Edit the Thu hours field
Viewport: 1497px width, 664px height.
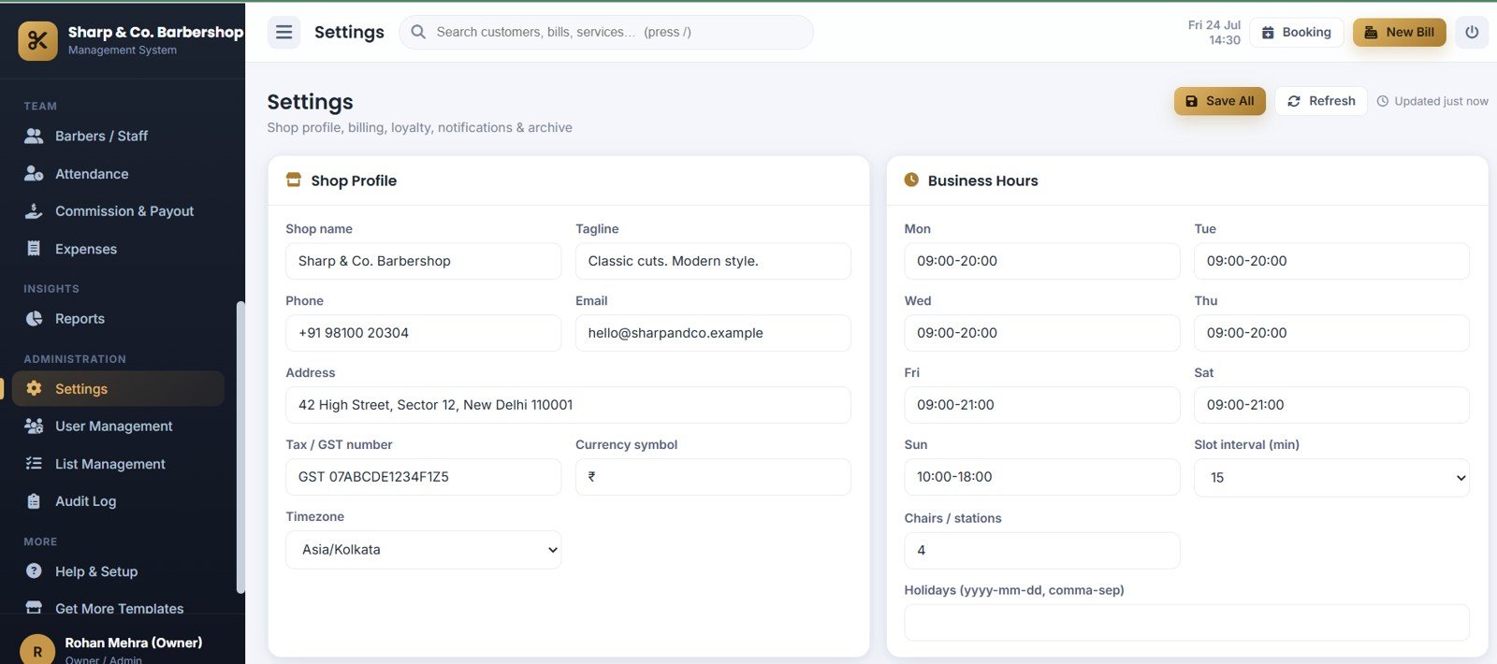point(1331,333)
